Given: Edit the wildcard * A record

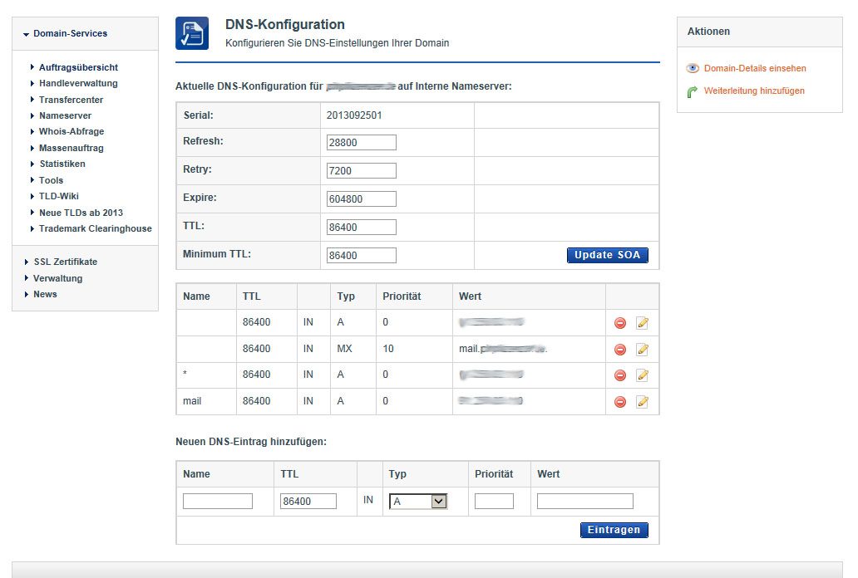Looking at the screenshot, I should [642, 375].
